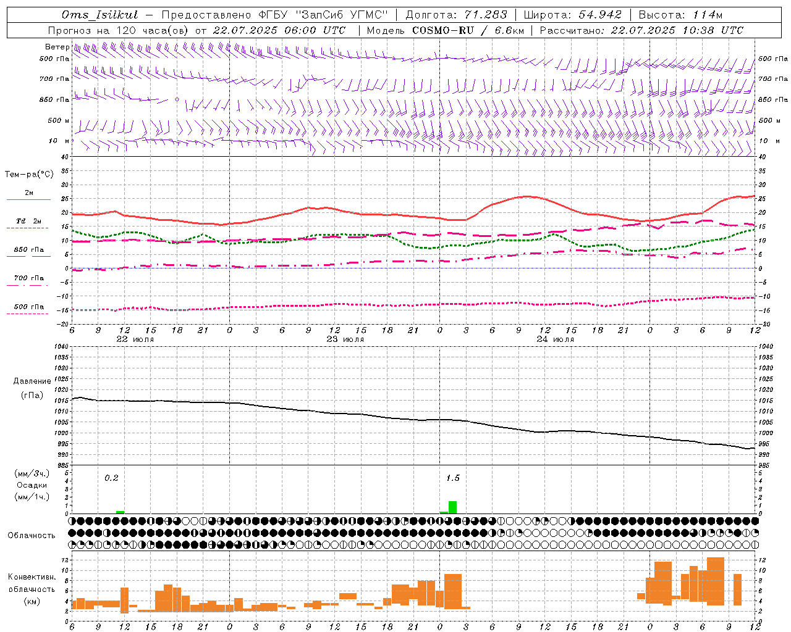The width and height of the screenshot is (791, 632).
Task: Click the 24 июля date label
Action: pos(555,339)
